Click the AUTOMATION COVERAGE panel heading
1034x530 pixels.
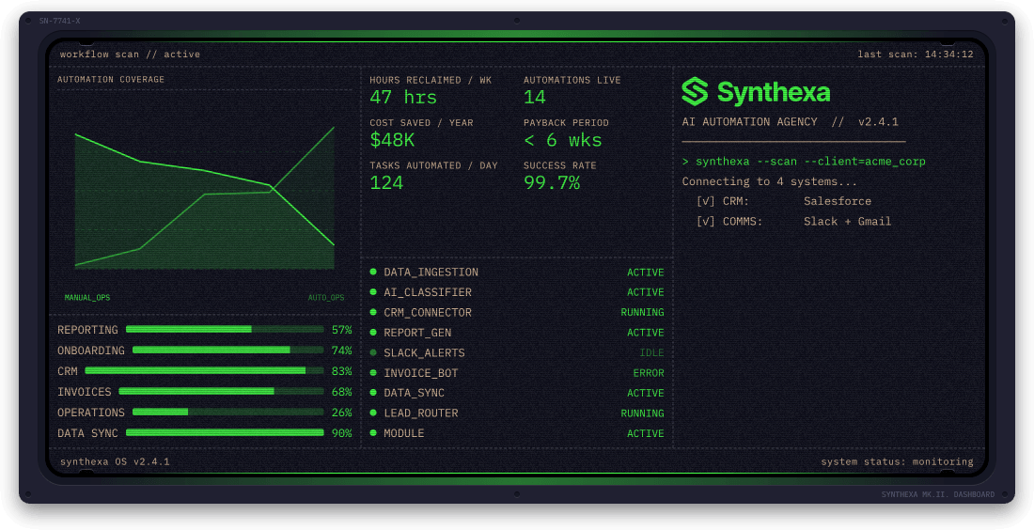111,79
